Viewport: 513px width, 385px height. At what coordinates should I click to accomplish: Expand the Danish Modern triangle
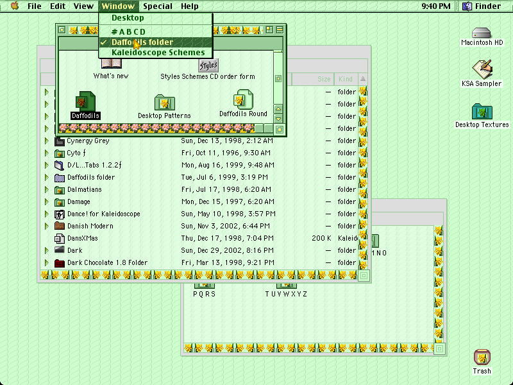click(x=46, y=226)
